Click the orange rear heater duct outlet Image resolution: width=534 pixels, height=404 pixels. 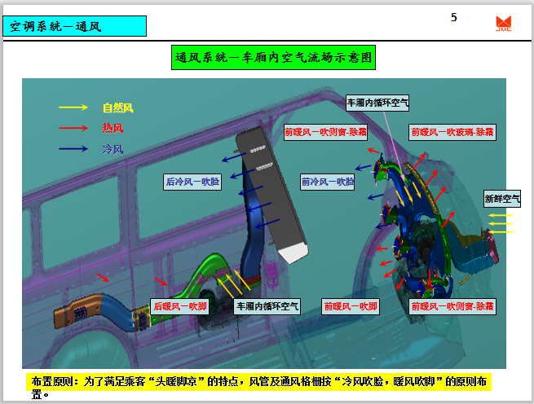[x=77, y=314]
